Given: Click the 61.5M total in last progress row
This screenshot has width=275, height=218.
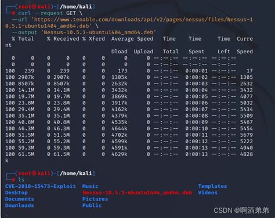Looking at the screenshot, I should tap(26, 154).
